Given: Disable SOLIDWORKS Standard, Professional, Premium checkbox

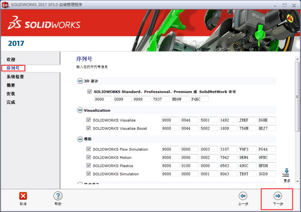Looking at the screenshot, I should point(89,91).
